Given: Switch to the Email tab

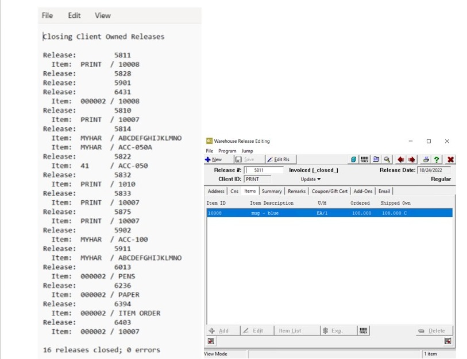Looking at the screenshot, I should click(384, 191).
